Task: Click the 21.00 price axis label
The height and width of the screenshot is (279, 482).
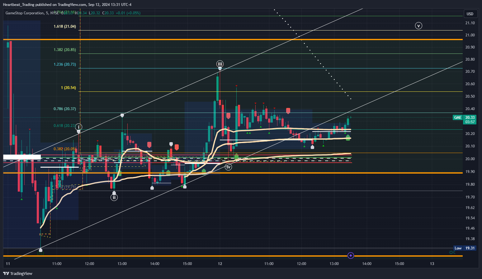Action: (x=470, y=35)
